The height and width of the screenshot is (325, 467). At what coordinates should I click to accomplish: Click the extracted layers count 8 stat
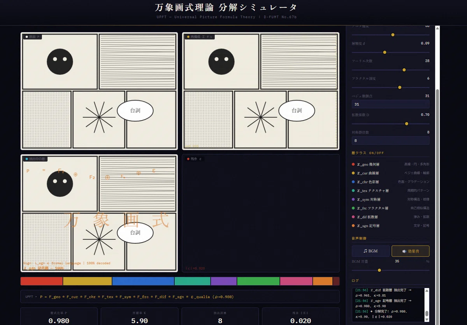tap(220, 321)
